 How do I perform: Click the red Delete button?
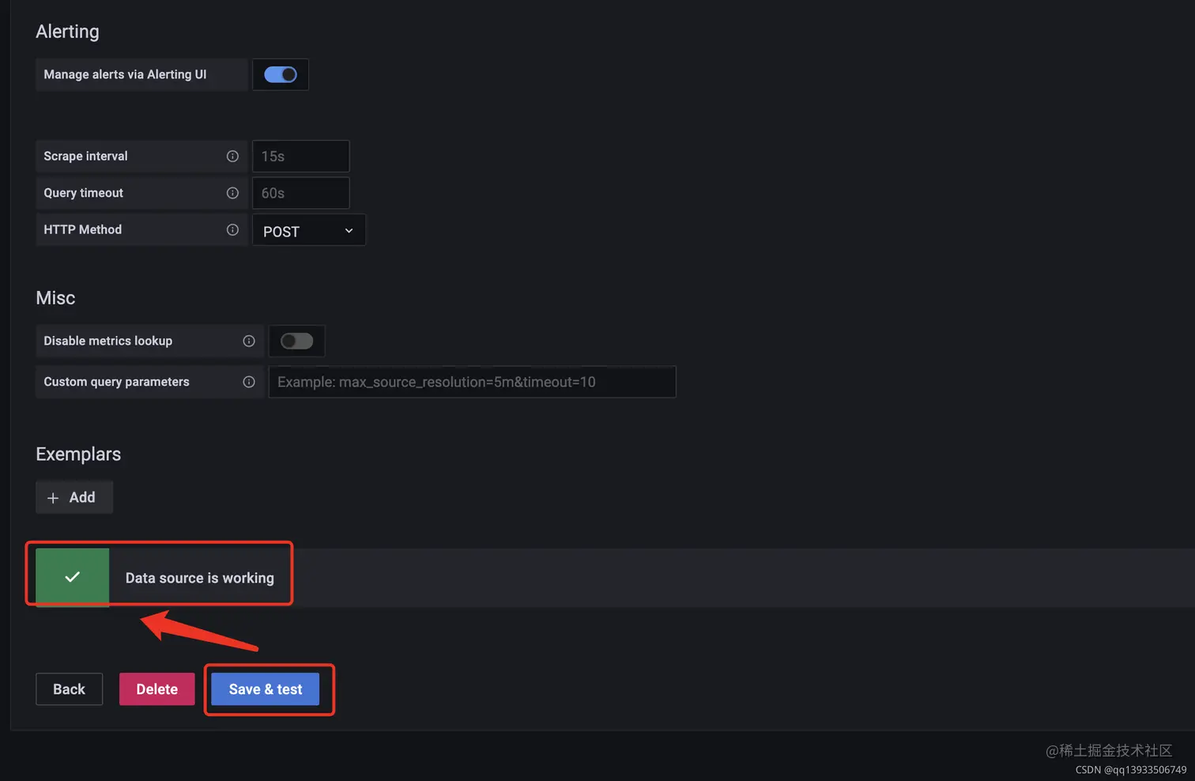coord(156,689)
